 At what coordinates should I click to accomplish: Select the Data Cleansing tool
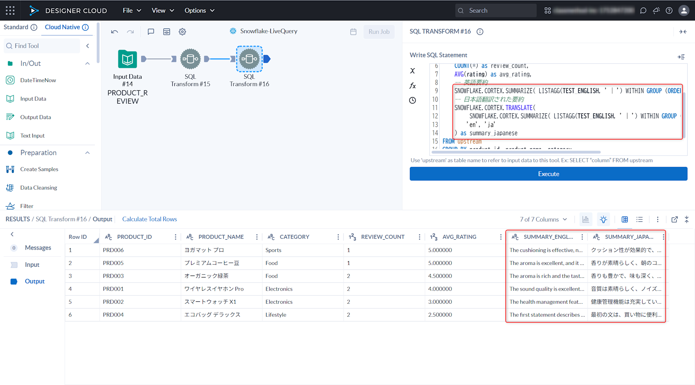click(x=39, y=187)
